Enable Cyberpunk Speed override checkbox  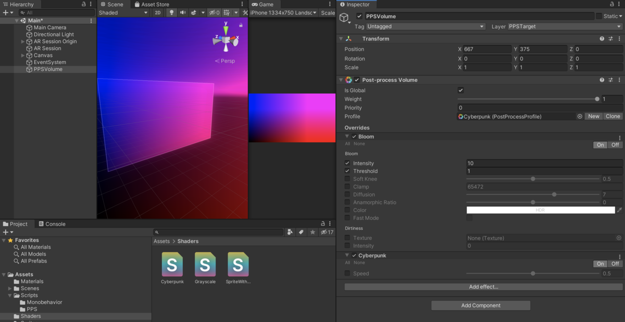pos(347,273)
